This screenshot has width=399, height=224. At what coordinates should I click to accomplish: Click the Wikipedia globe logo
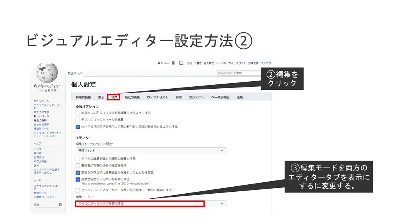(47, 73)
